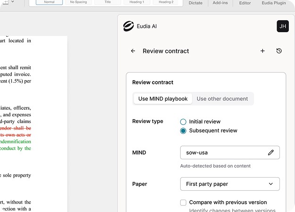This screenshot has height=212, width=295.
Task: Click the Dictate ribbon button
Action: pyautogui.click(x=195, y=3)
